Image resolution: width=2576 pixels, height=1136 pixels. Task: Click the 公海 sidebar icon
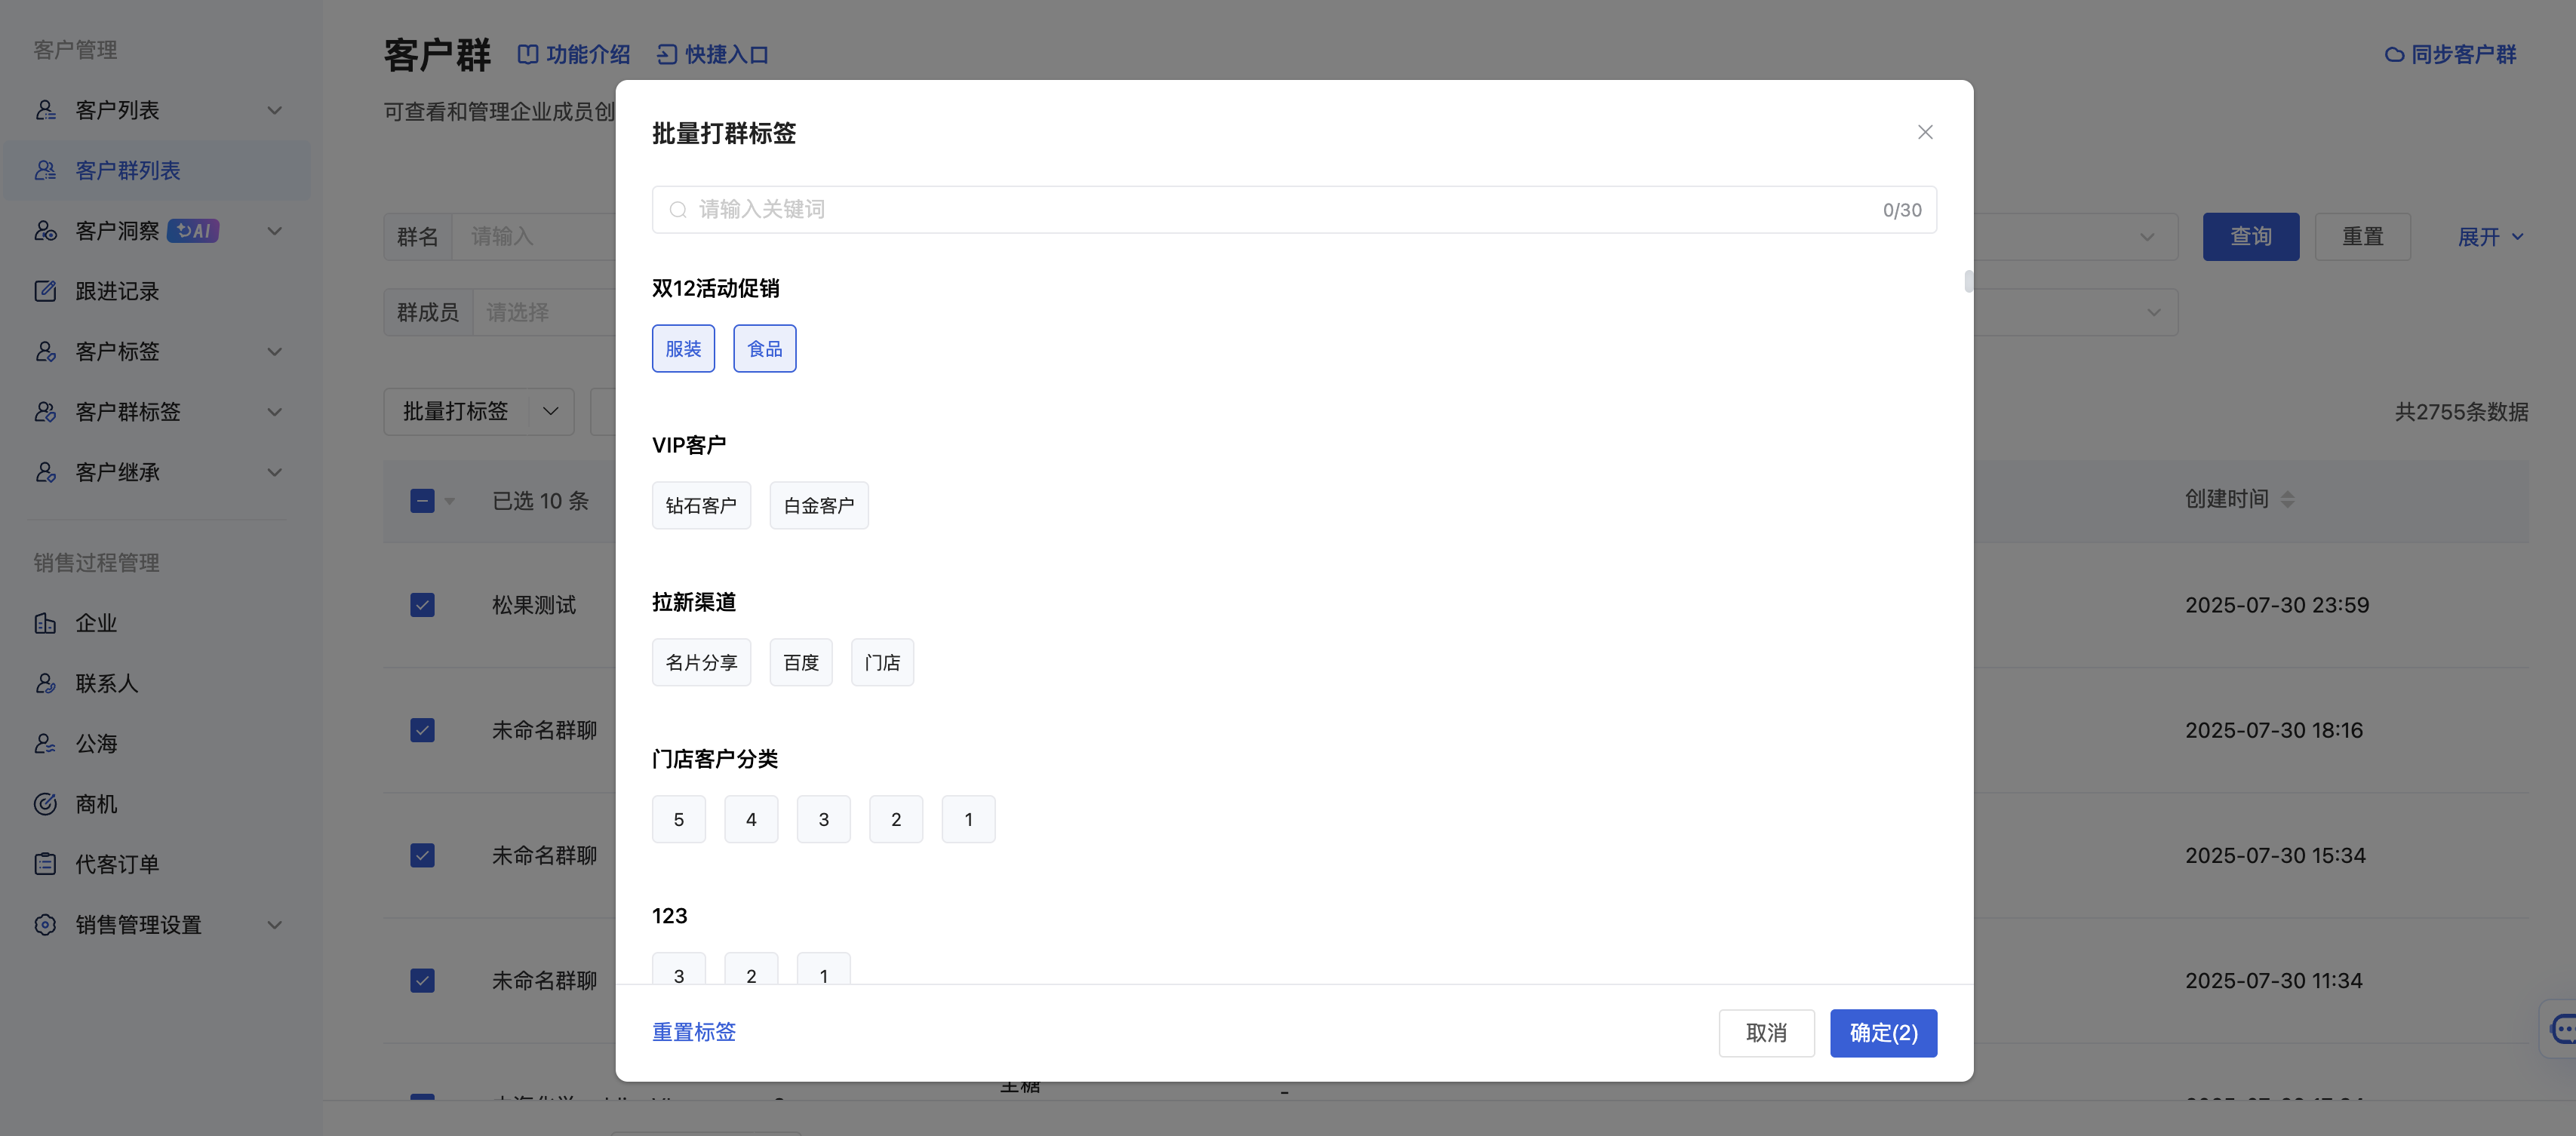point(45,744)
